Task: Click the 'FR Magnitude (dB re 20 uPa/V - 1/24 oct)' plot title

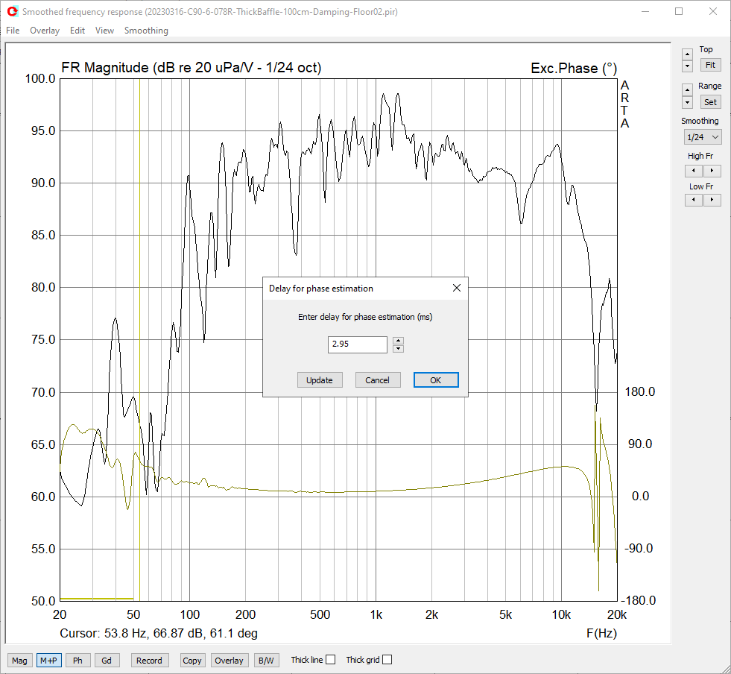Action: point(192,68)
